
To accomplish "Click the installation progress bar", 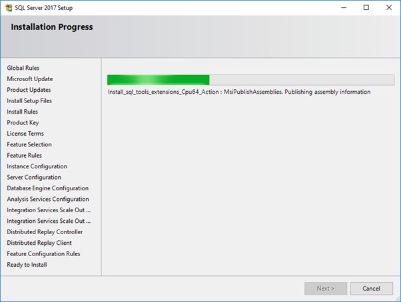I will [x=250, y=80].
